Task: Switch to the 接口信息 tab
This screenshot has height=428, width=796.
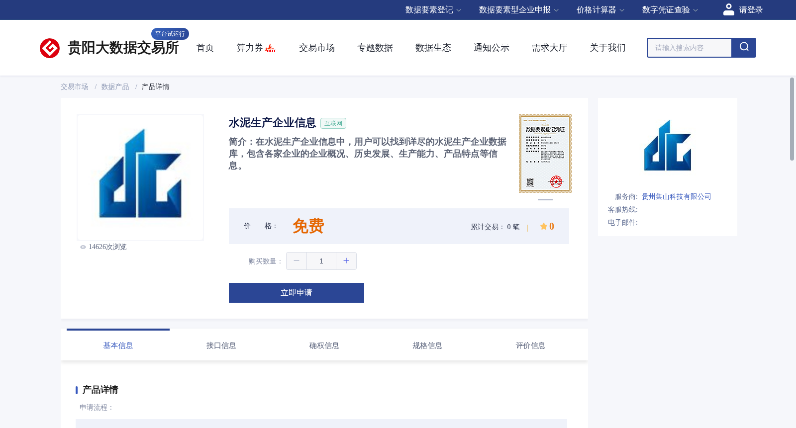Action: pos(221,345)
